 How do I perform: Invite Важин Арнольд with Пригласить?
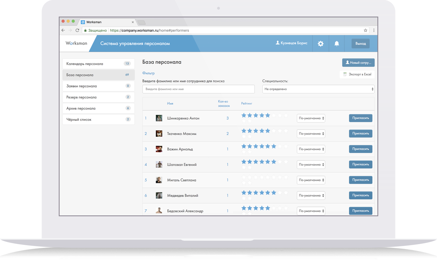click(x=361, y=149)
